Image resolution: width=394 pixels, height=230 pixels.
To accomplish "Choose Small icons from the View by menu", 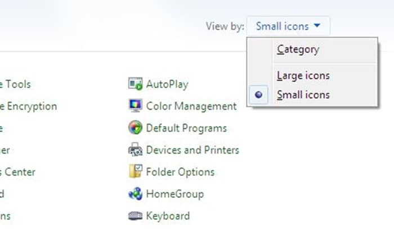I will (x=303, y=95).
